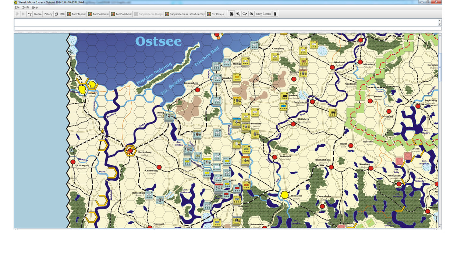Select the upper pink counter near Lötzen
The width and height of the screenshot is (471, 255).
(x=408, y=156)
